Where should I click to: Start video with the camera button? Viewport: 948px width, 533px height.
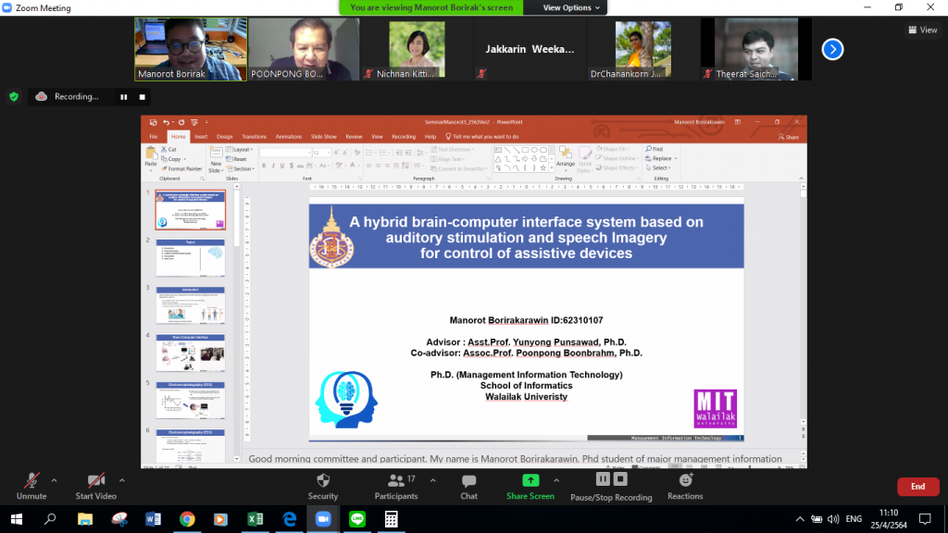[96, 481]
